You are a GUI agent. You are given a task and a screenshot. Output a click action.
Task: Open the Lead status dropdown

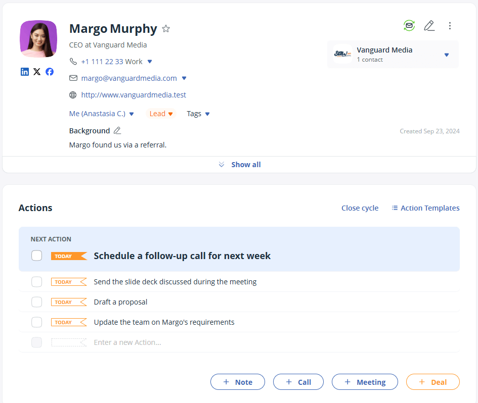[x=161, y=113]
